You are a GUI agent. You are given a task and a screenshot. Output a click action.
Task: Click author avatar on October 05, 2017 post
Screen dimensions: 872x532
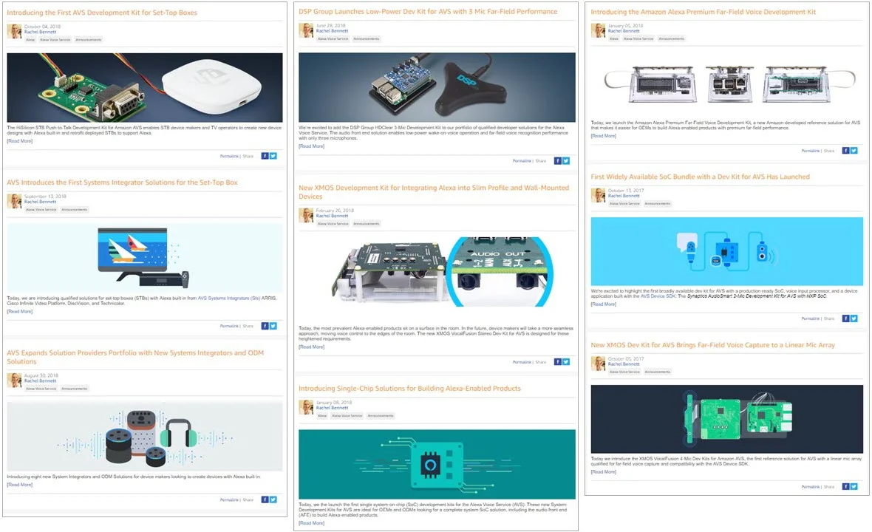[598, 364]
